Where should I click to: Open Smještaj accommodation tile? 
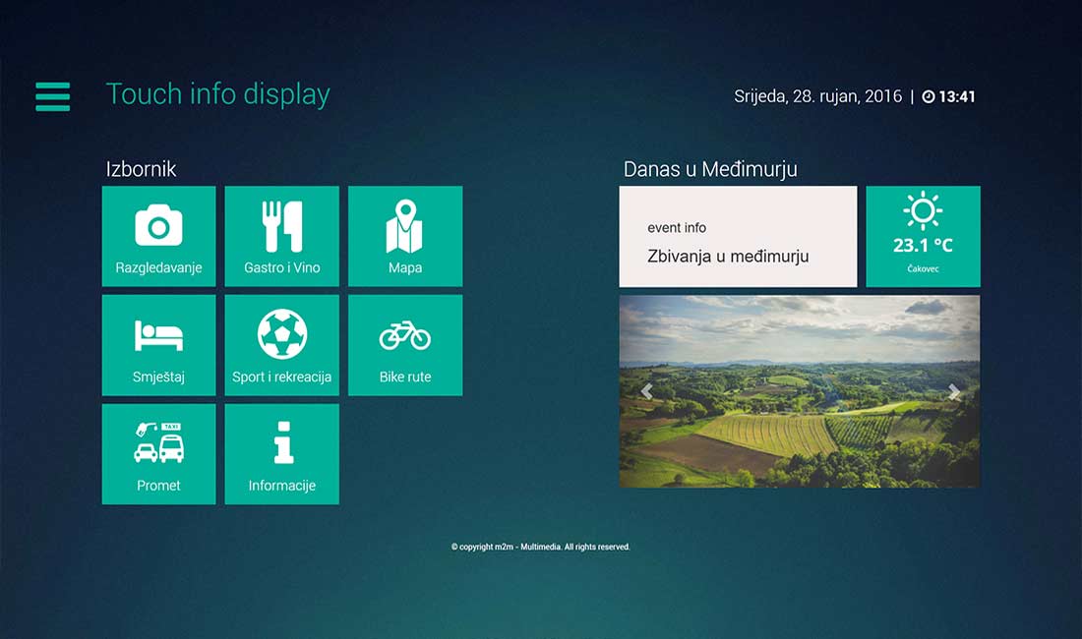tap(158, 345)
